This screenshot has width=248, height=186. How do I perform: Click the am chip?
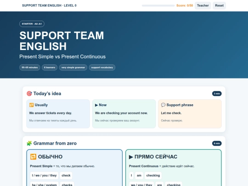(139, 175)
